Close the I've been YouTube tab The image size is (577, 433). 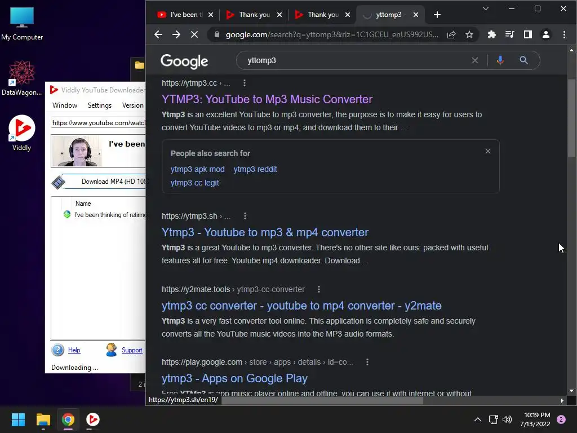[x=211, y=15]
